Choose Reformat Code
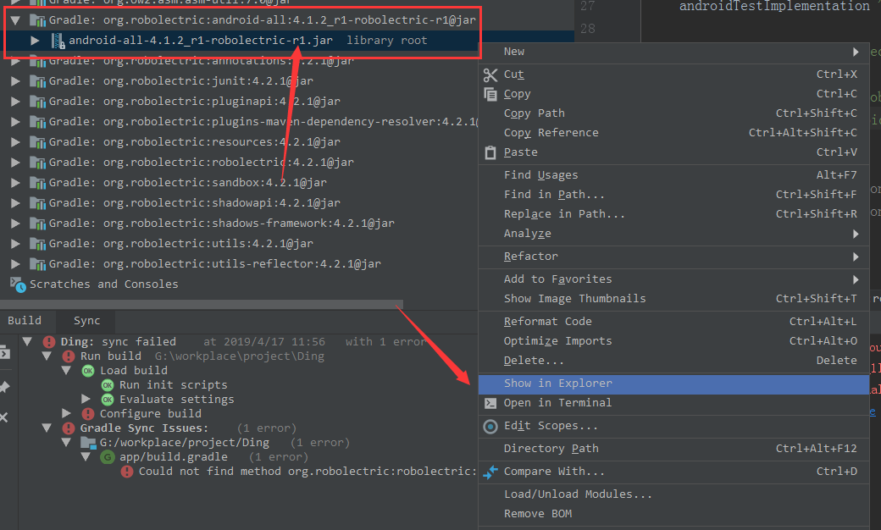Image resolution: width=881 pixels, height=530 pixels. click(x=673, y=322)
